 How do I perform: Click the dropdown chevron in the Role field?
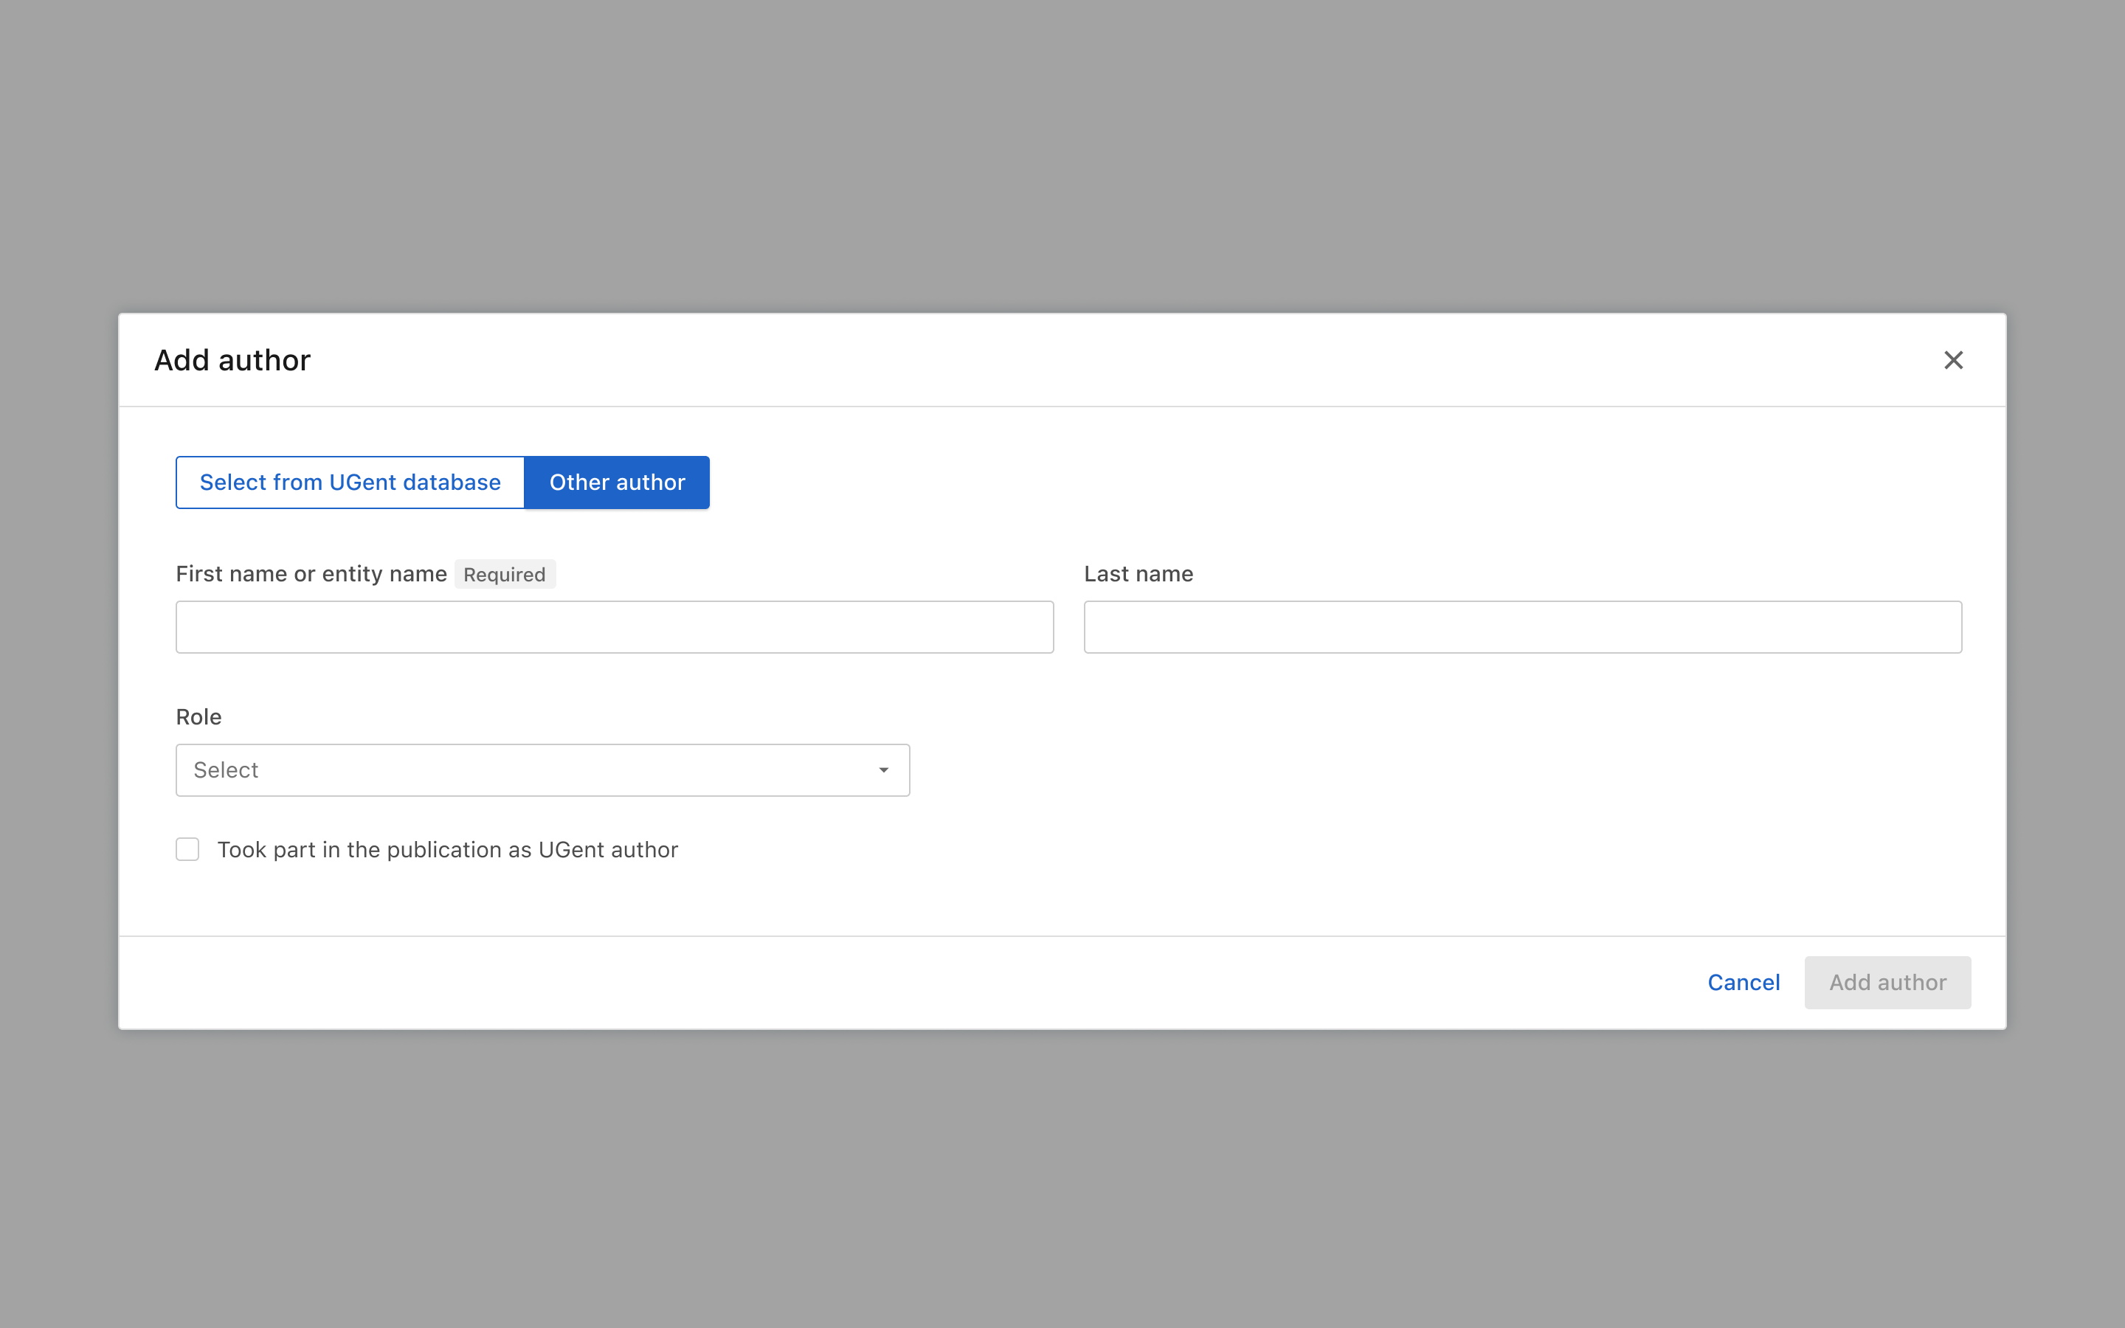(883, 770)
